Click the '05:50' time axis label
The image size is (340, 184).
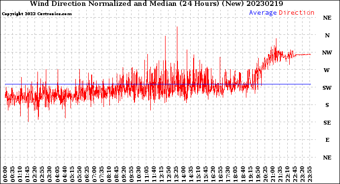click(x=79, y=174)
